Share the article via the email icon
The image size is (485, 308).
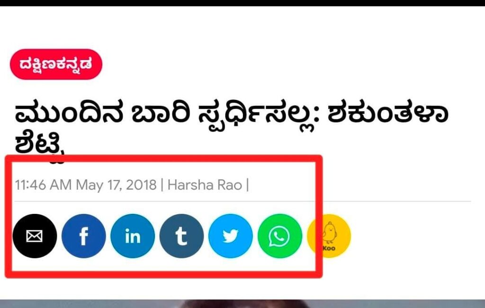[35, 236]
